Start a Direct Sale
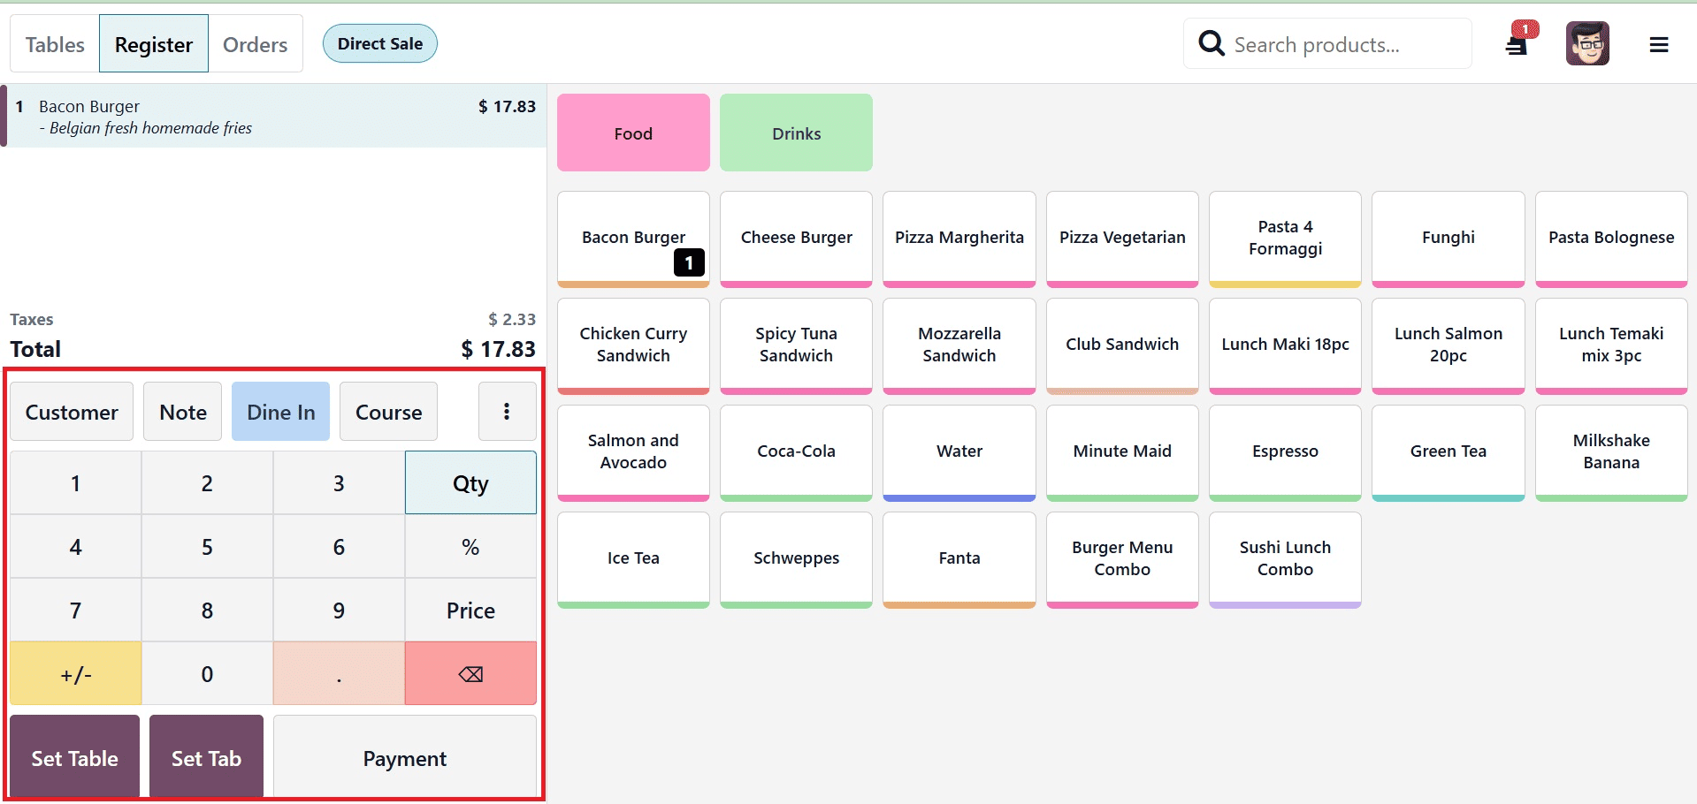Screen dimensions: 1697x804 (379, 42)
